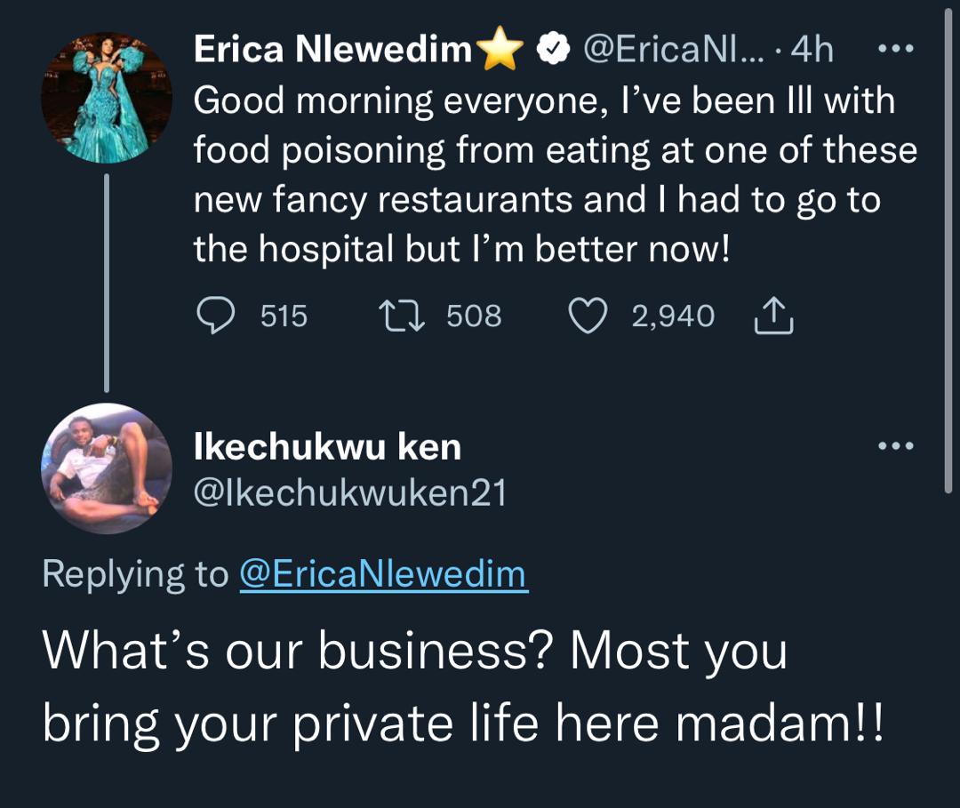Screen dimensions: 960x808
Task: Open Erica Nlewedim's profile picture
Action: click(107, 97)
